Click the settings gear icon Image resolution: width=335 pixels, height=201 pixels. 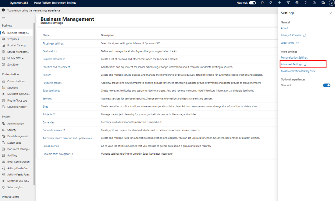297,3
